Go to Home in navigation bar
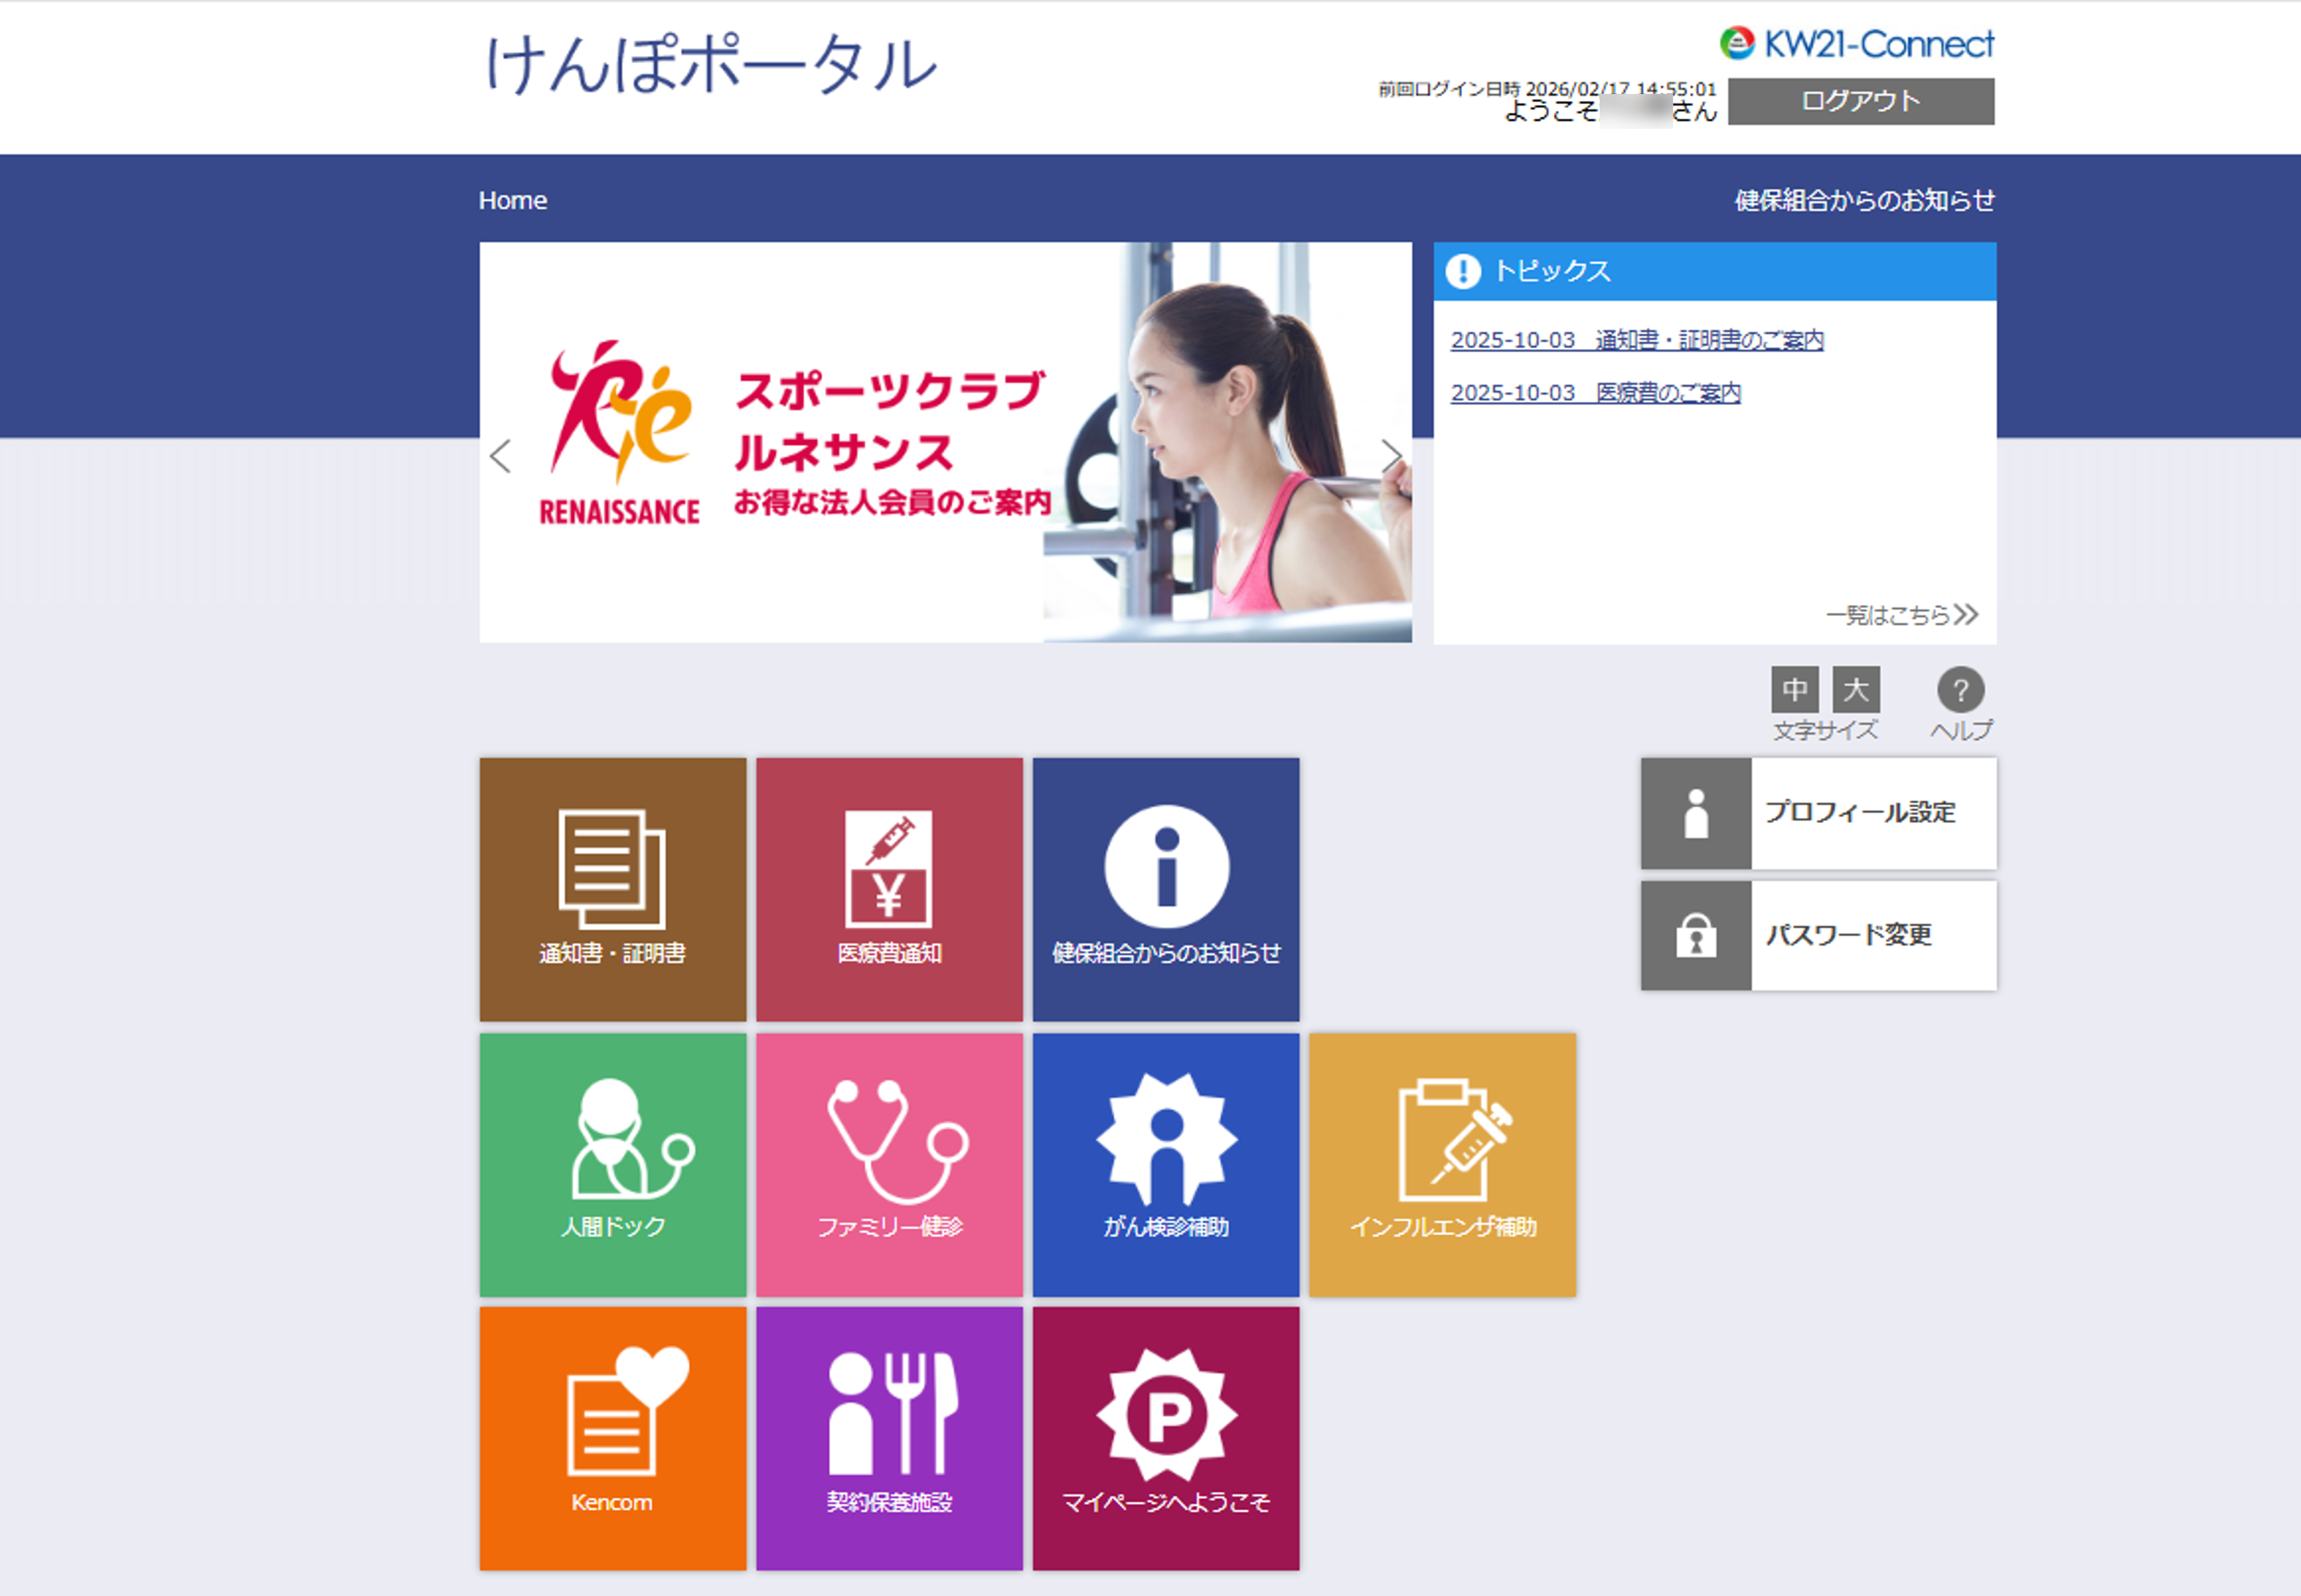This screenshot has height=1596, width=2301. tap(512, 200)
